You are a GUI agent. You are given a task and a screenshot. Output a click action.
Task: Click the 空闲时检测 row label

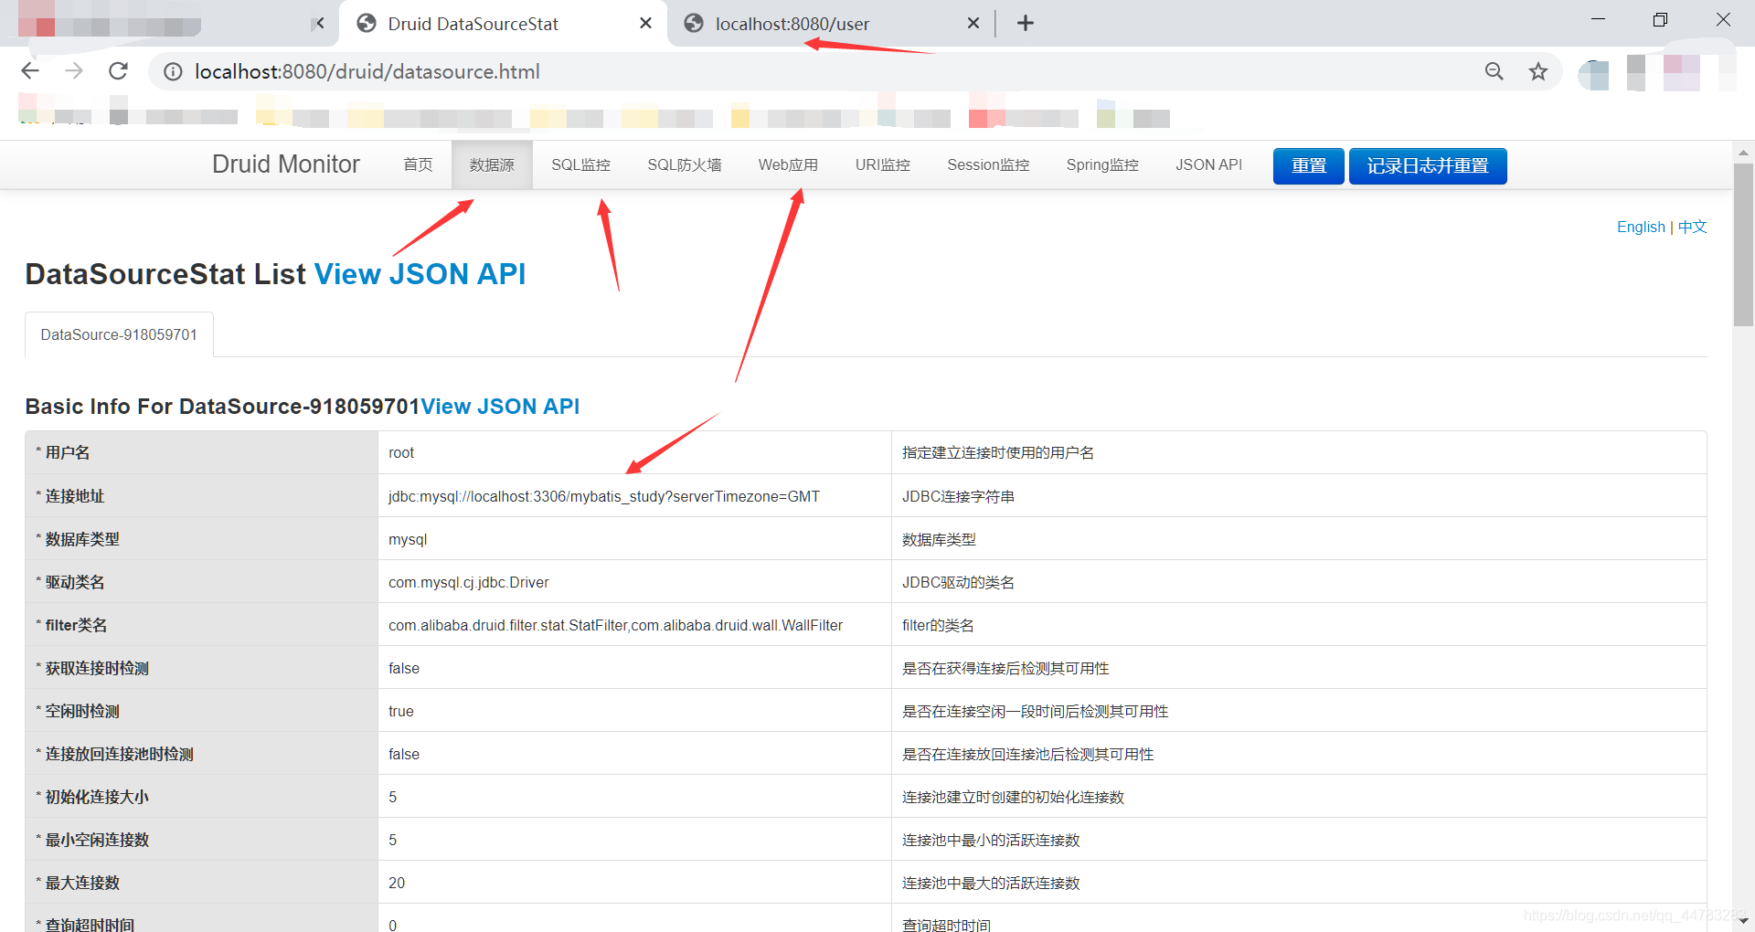(x=82, y=711)
